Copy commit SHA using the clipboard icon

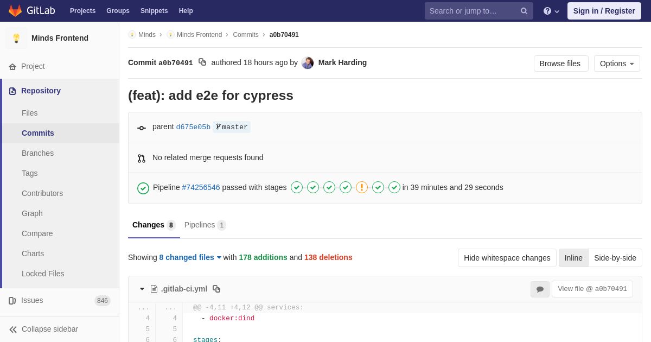tap(202, 62)
